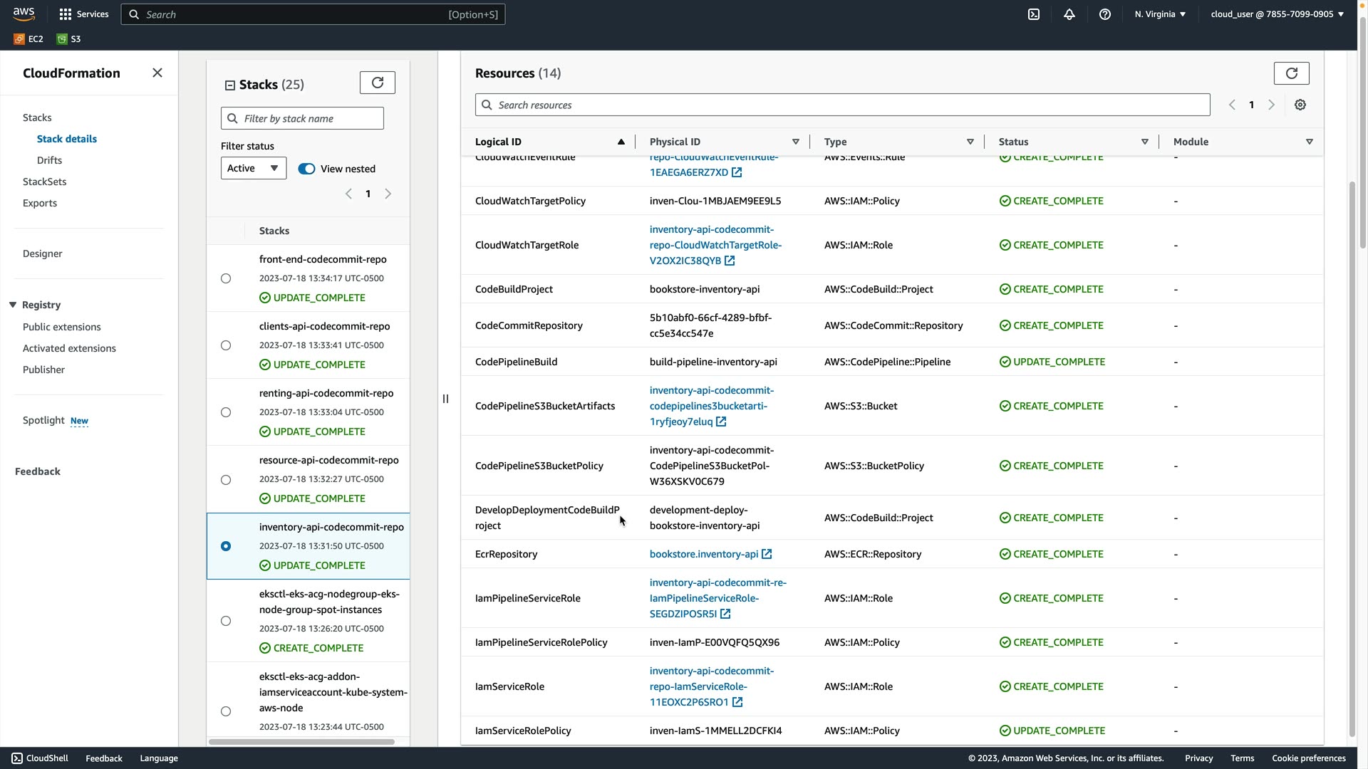Go to StackSets in sidebar

44,182
